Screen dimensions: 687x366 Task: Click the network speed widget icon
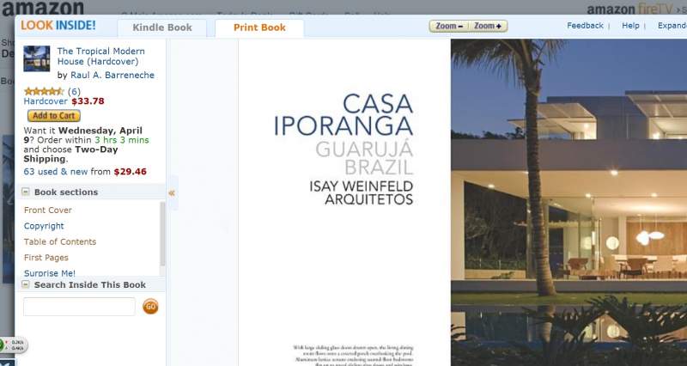13,345
